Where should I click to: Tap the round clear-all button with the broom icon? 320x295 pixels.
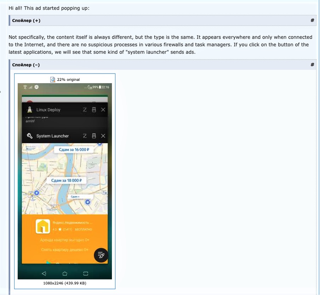point(101,255)
